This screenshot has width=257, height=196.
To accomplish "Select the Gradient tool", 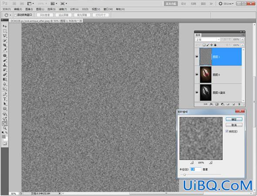I will point(5,80).
